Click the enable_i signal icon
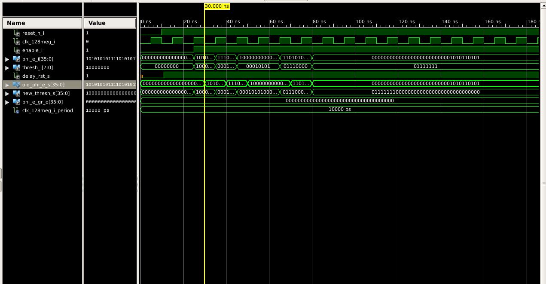 [x=16, y=50]
